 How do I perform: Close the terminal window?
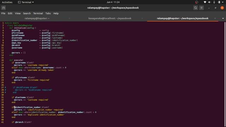click(x=222, y=8)
